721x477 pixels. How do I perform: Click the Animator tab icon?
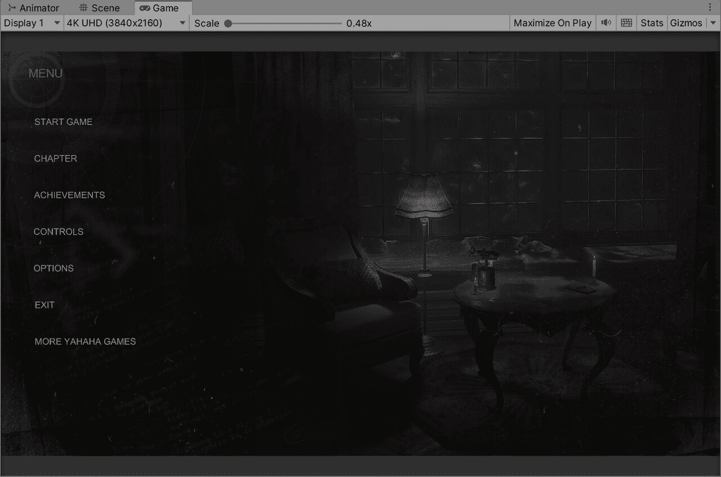point(12,8)
